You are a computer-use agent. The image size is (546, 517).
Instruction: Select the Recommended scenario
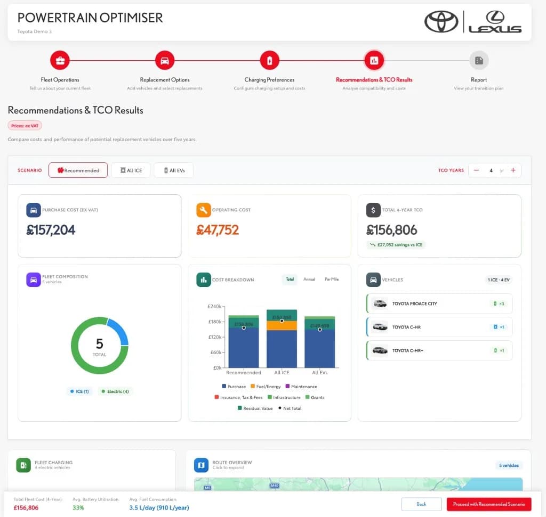click(78, 170)
